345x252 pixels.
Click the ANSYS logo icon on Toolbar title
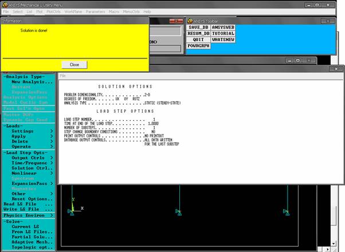[x=190, y=21]
